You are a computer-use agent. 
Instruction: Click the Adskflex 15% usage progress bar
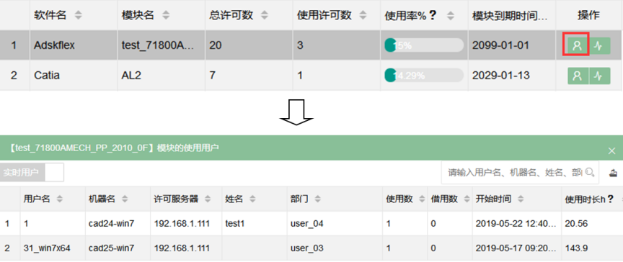coord(424,45)
